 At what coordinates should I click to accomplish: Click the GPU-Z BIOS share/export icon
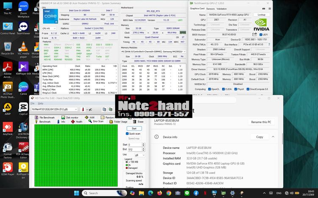[254, 34]
